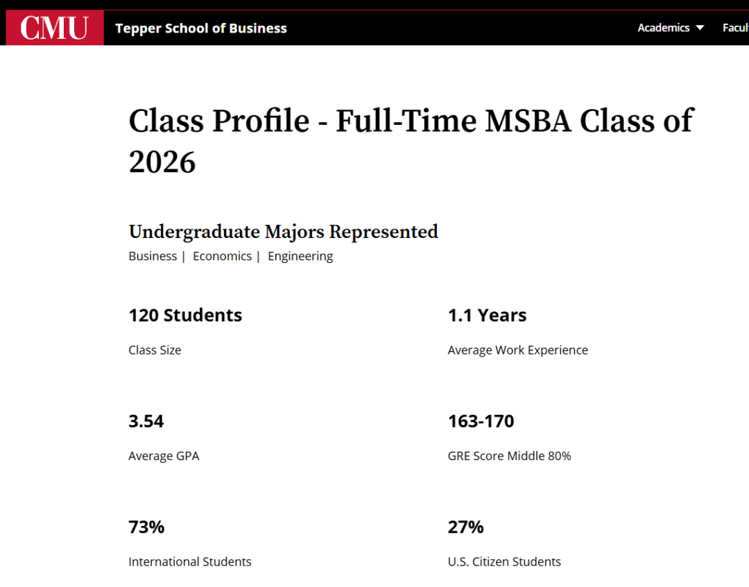
Task: Click the Class Size label
Action: coord(155,350)
